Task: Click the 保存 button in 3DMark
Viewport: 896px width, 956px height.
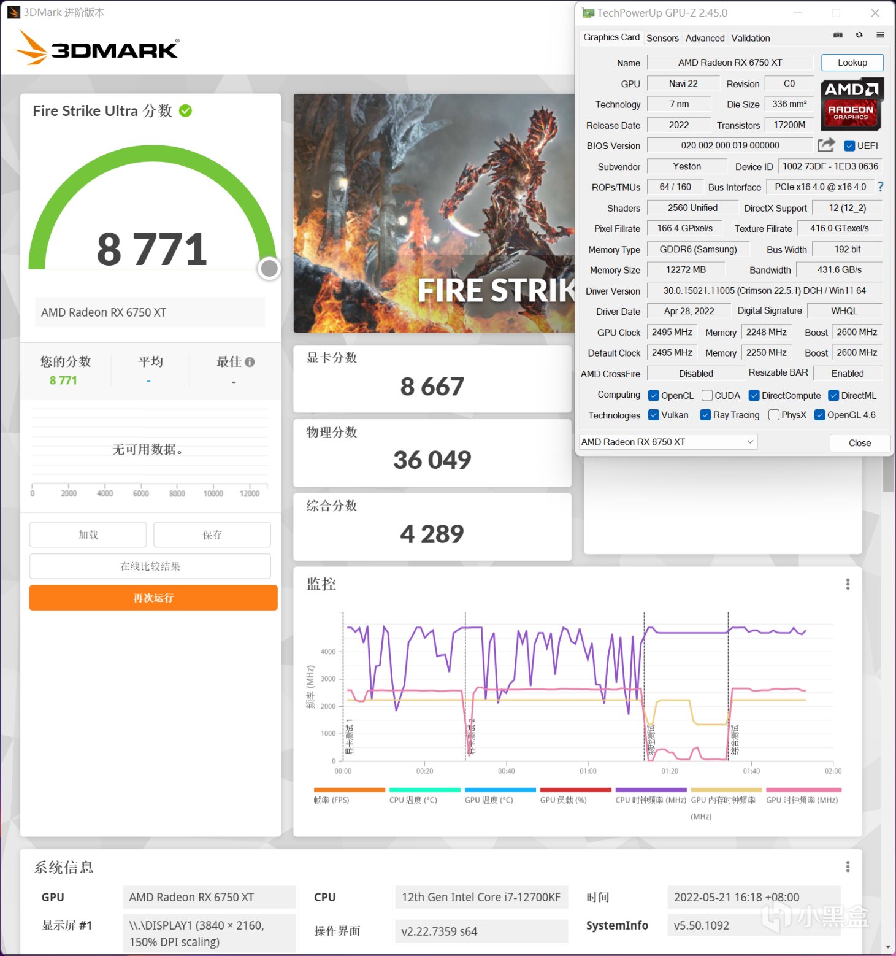Action: 212,534
